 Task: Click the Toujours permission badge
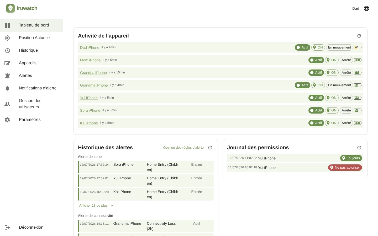click(x=351, y=158)
